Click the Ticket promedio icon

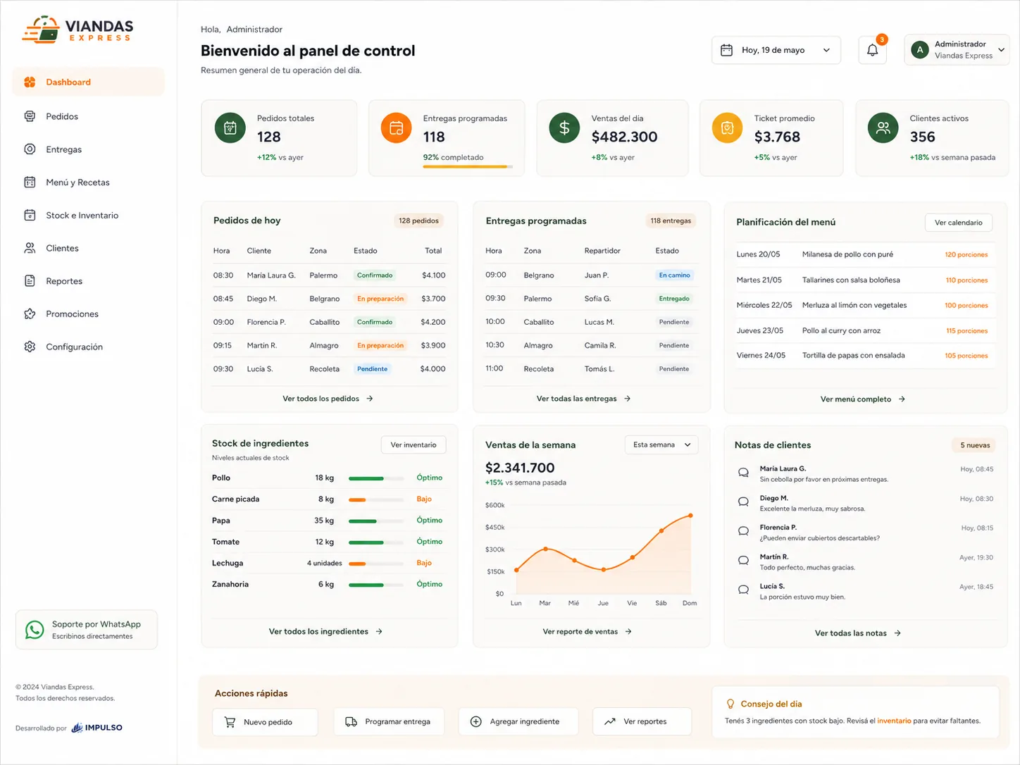(x=727, y=128)
